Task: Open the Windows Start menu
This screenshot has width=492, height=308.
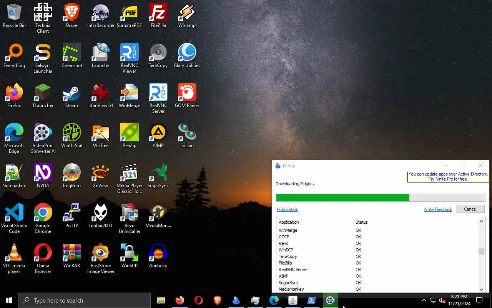Action: [x=9, y=300]
